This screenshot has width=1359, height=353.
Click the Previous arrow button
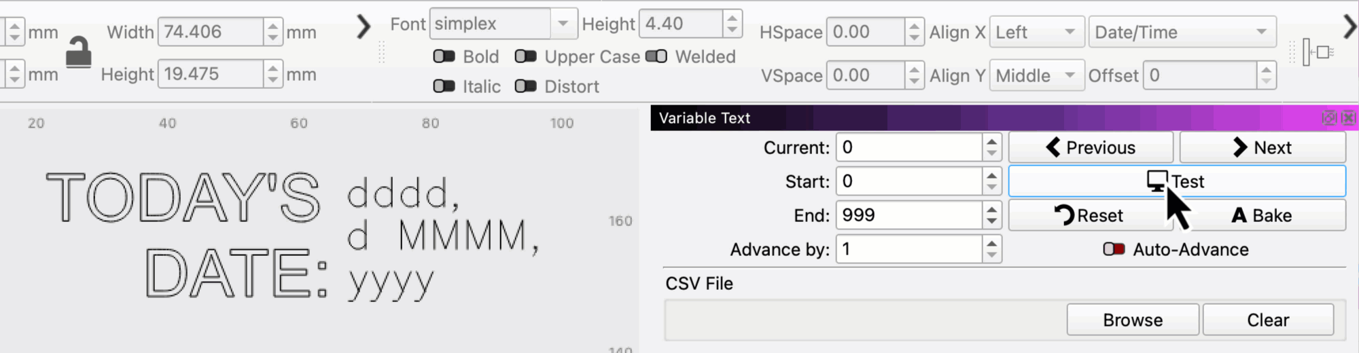1091,147
